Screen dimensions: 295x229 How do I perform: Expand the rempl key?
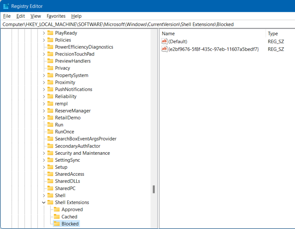(x=44, y=104)
